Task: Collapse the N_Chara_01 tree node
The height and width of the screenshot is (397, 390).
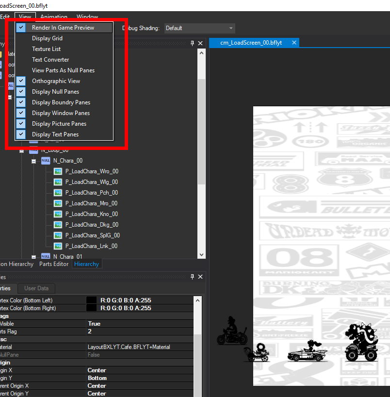Action: click(33, 256)
